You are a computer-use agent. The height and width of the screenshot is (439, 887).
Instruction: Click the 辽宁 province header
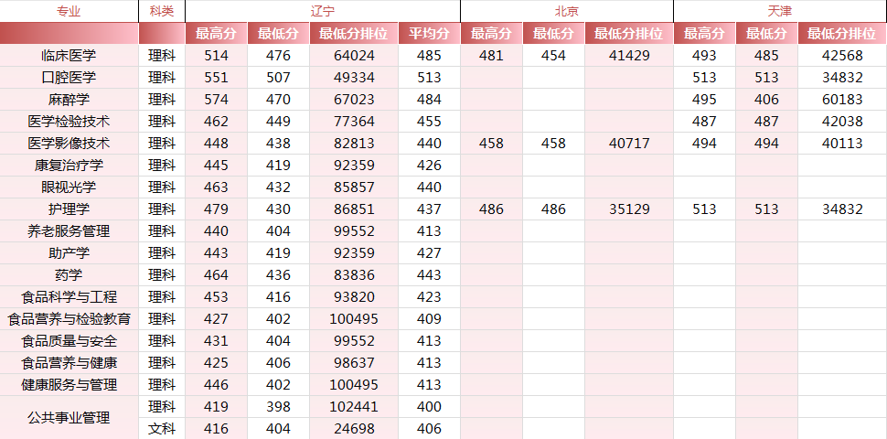[x=322, y=11]
